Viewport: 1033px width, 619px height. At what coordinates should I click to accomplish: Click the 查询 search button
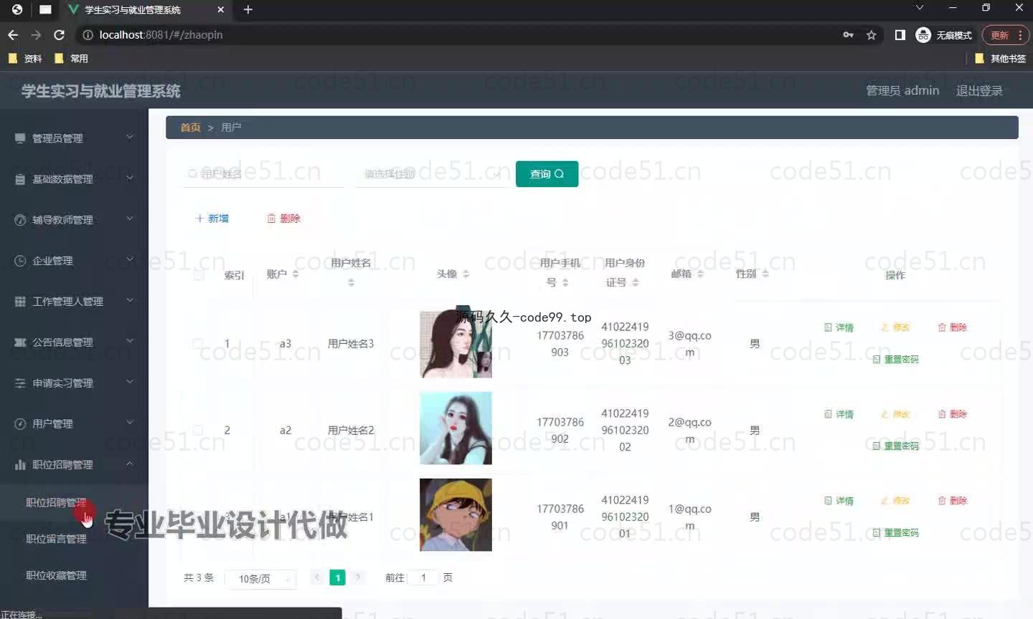547,173
